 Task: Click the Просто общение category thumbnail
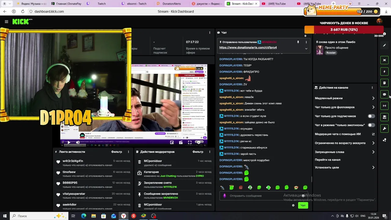point(320,50)
